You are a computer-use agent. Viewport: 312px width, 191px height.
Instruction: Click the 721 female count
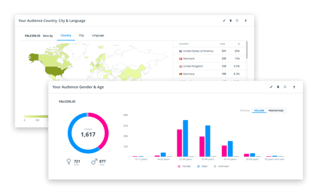(77, 161)
